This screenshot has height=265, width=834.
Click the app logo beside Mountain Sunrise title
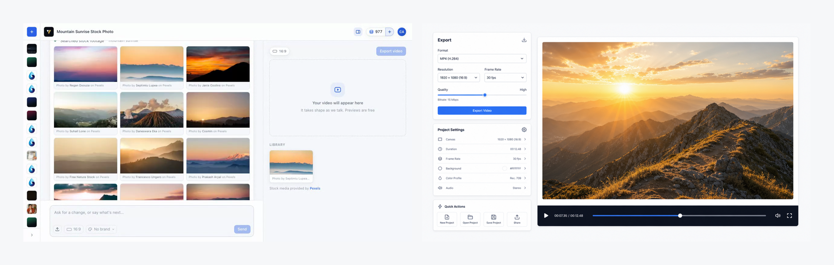[49, 32]
